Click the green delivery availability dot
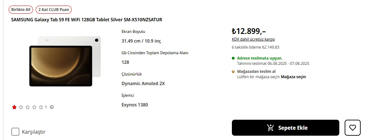 [233, 58]
